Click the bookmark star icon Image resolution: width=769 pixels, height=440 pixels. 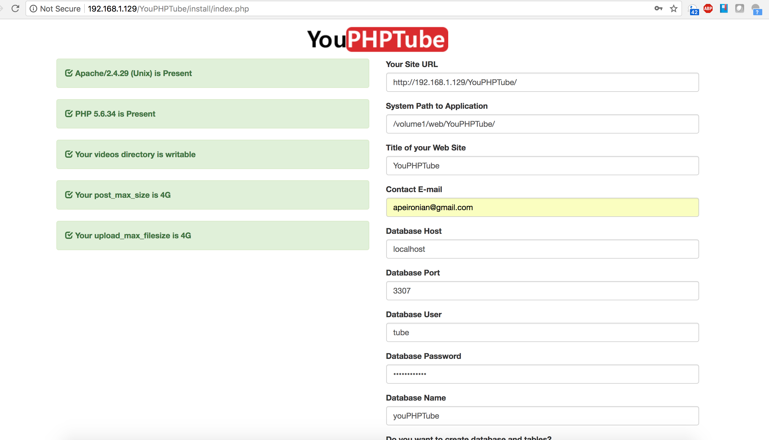(673, 9)
